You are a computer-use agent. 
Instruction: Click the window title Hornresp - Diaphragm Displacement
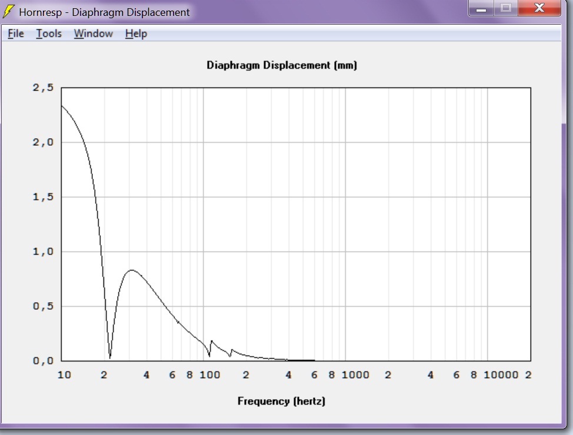coord(104,12)
